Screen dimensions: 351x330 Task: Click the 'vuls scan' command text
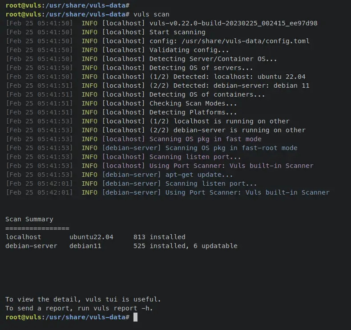click(151, 14)
